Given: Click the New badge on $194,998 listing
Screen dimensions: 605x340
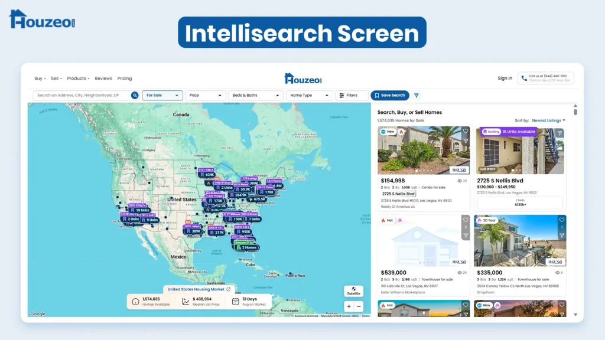Looking at the screenshot, I should tap(388, 132).
